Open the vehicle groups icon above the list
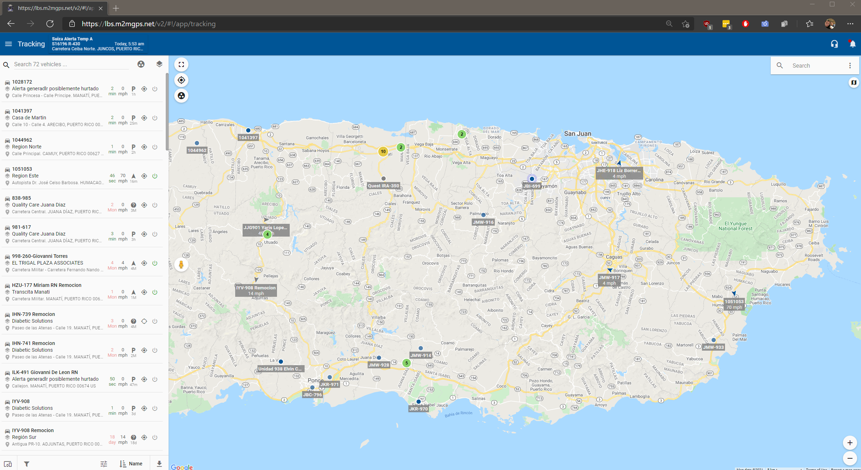The width and height of the screenshot is (861, 470). click(141, 64)
